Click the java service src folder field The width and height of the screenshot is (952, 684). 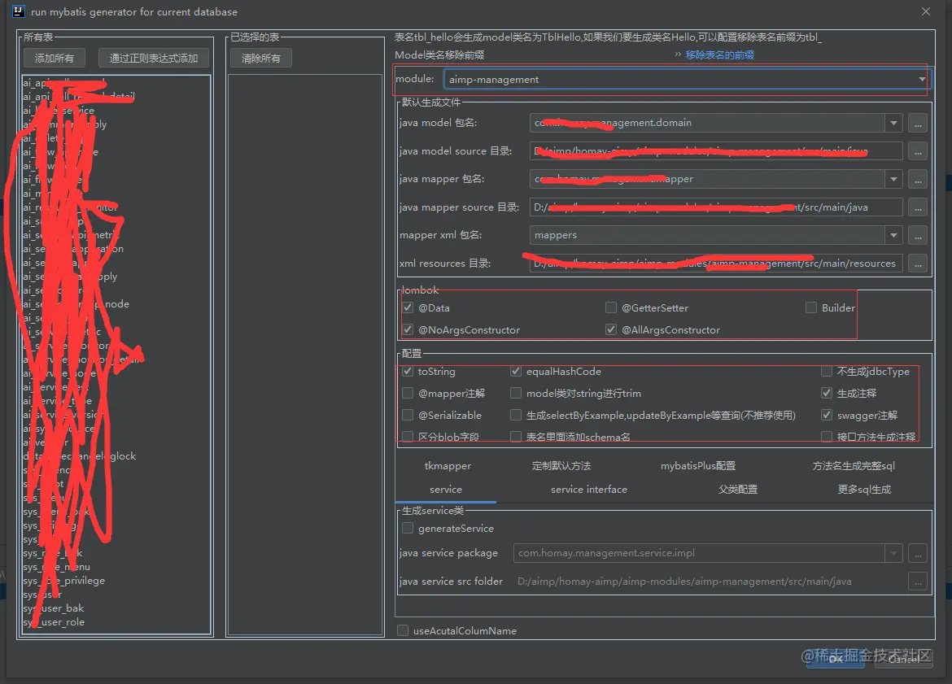coord(710,582)
